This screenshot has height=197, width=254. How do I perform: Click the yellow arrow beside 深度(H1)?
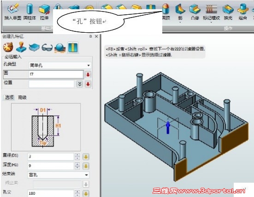86,166
